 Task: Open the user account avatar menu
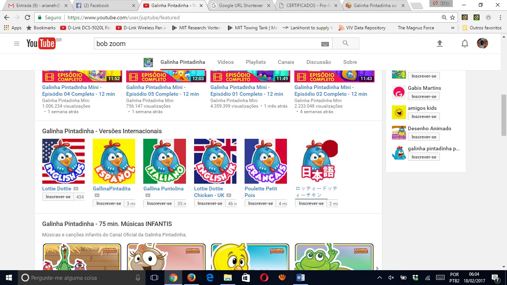pyautogui.click(x=482, y=43)
